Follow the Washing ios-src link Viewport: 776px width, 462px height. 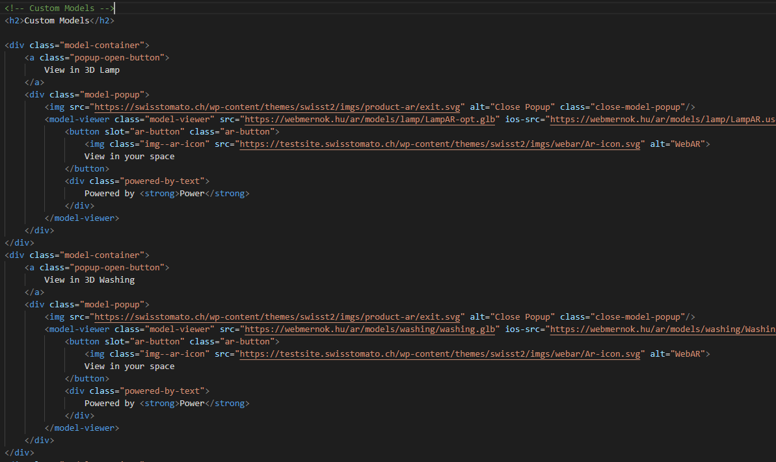coord(663,329)
